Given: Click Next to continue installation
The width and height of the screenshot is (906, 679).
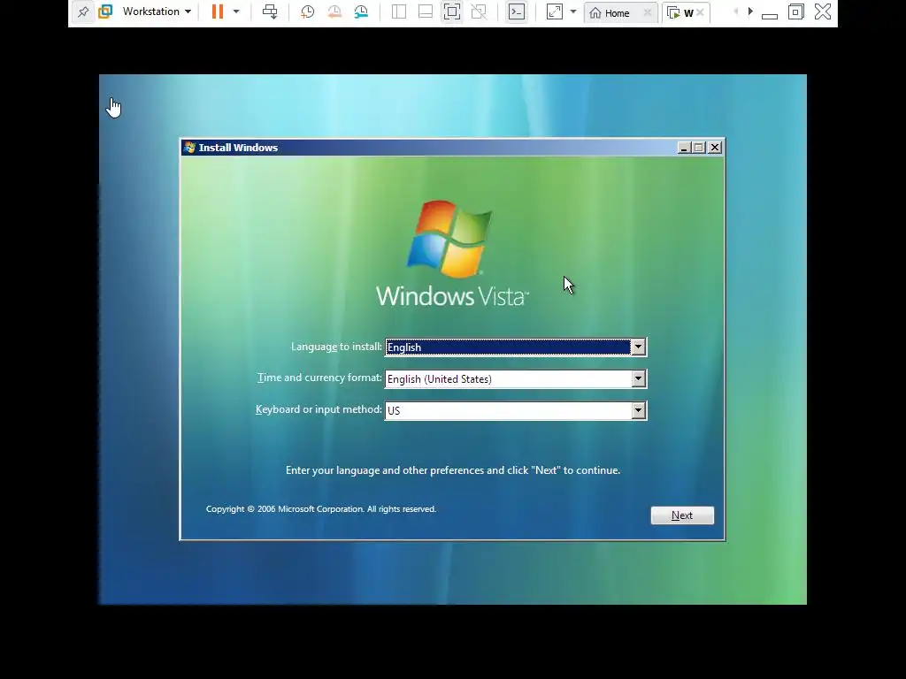Looking at the screenshot, I should (x=682, y=515).
